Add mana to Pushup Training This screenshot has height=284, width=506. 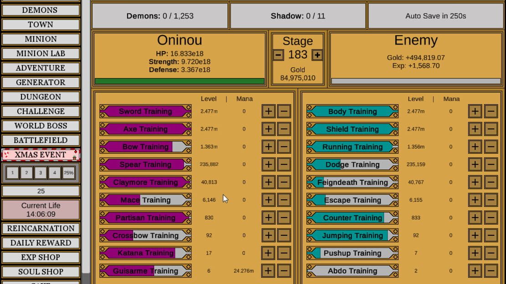point(475,253)
